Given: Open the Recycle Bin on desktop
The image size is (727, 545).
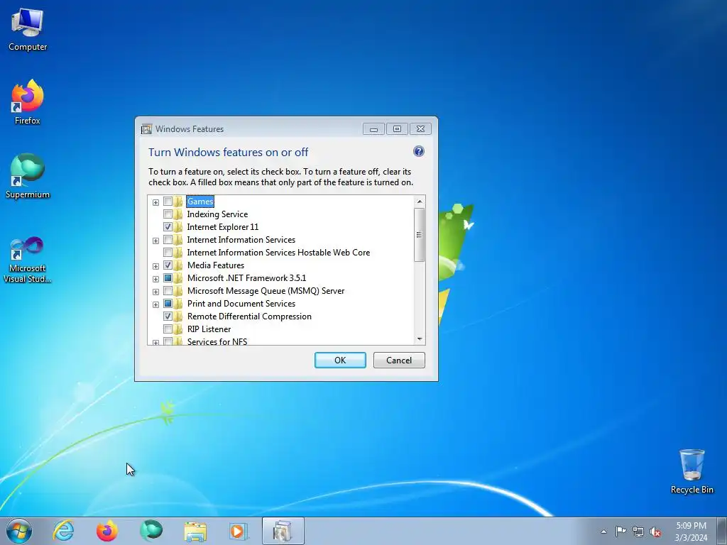Looking at the screenshot, I should [x=692, y=471].
